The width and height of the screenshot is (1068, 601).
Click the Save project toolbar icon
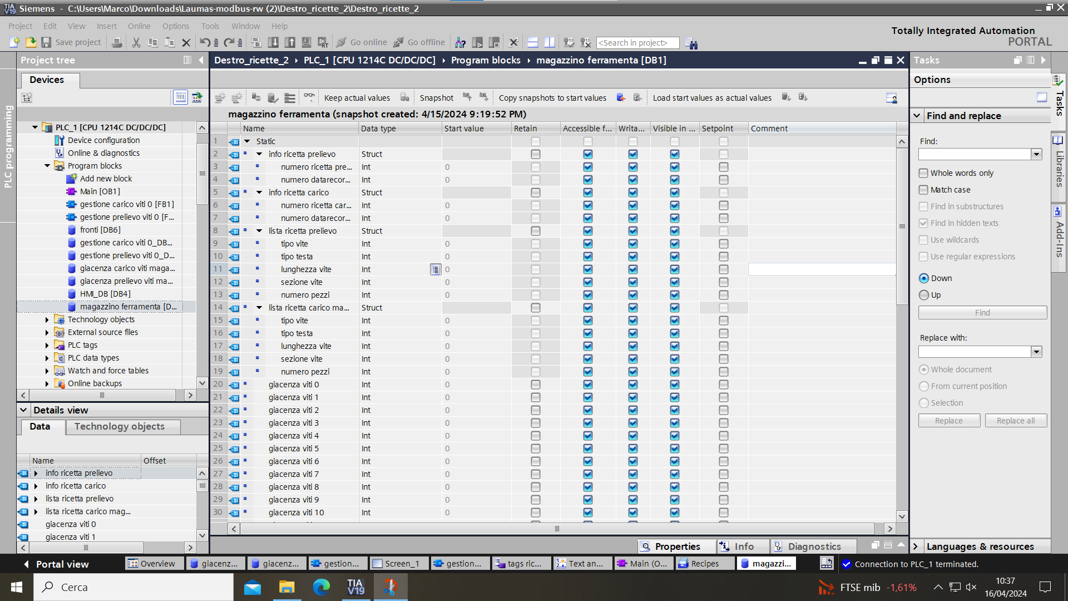[47, 42]
